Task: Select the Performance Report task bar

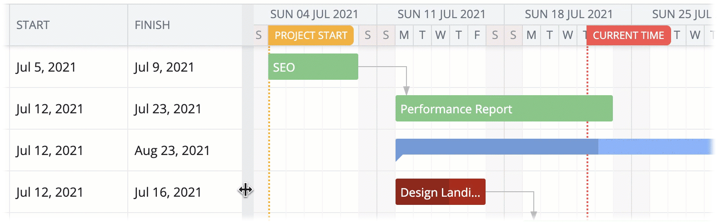Action: tap(504, 109)
